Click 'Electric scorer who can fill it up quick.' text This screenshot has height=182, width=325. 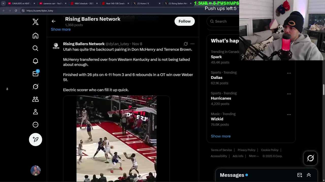coord(96,90)
